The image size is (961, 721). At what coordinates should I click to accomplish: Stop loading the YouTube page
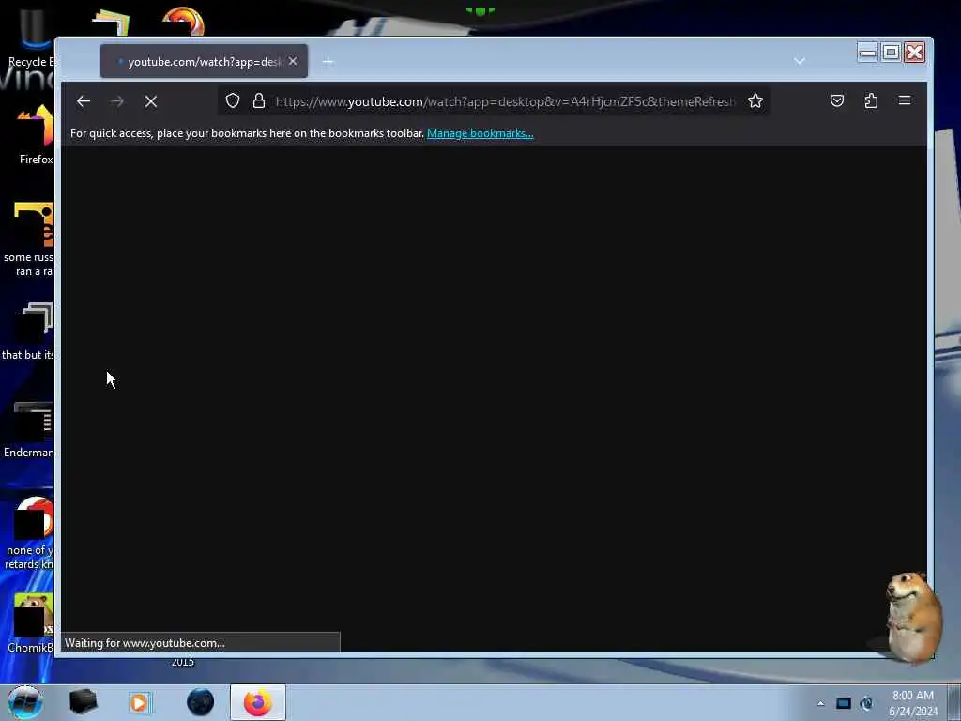[x=151, y=101]
